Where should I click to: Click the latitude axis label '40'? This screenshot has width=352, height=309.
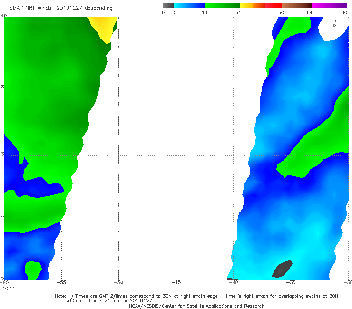(4, 16)
